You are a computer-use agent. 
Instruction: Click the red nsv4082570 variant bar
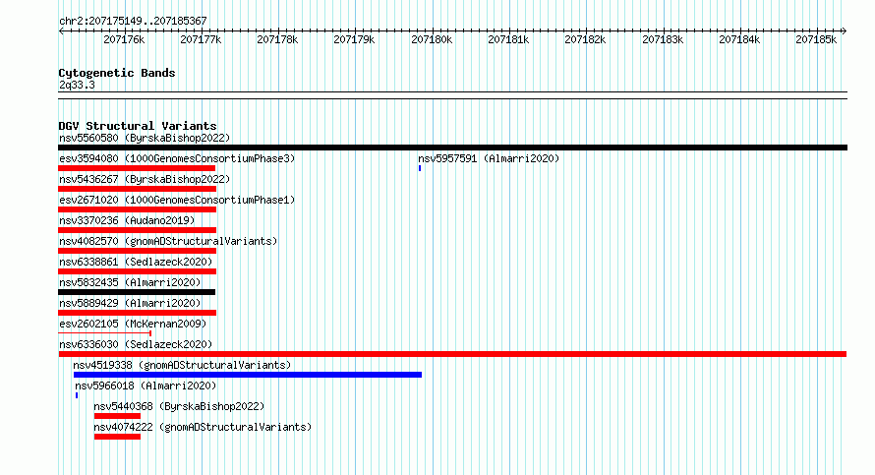tap(138, 251)
